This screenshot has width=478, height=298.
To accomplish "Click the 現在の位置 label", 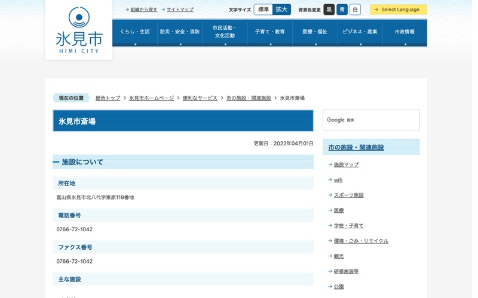I will pyautogui.click(x=71, y=98).
